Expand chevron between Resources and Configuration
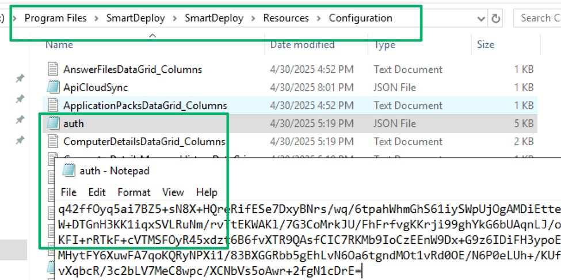This screenshot has width=561, height=280. (319, 18)
